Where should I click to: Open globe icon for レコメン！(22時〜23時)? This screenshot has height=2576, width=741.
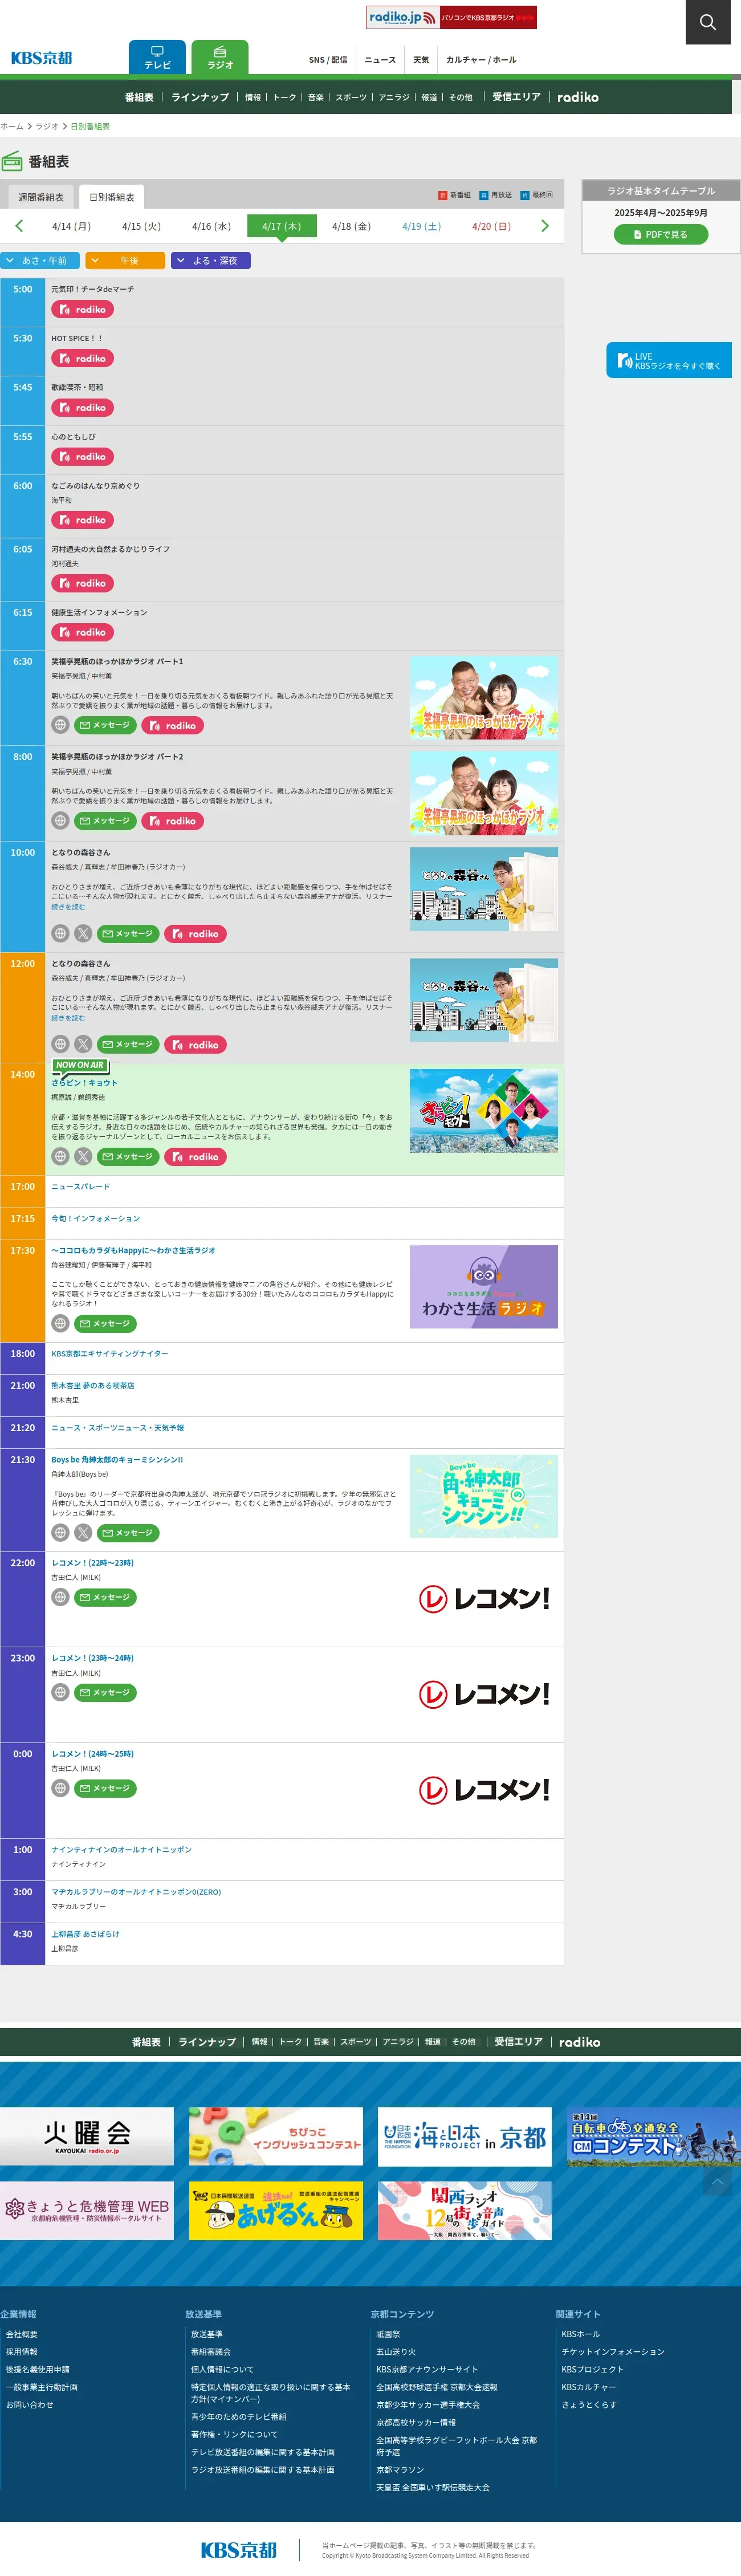click(60, 1598)
